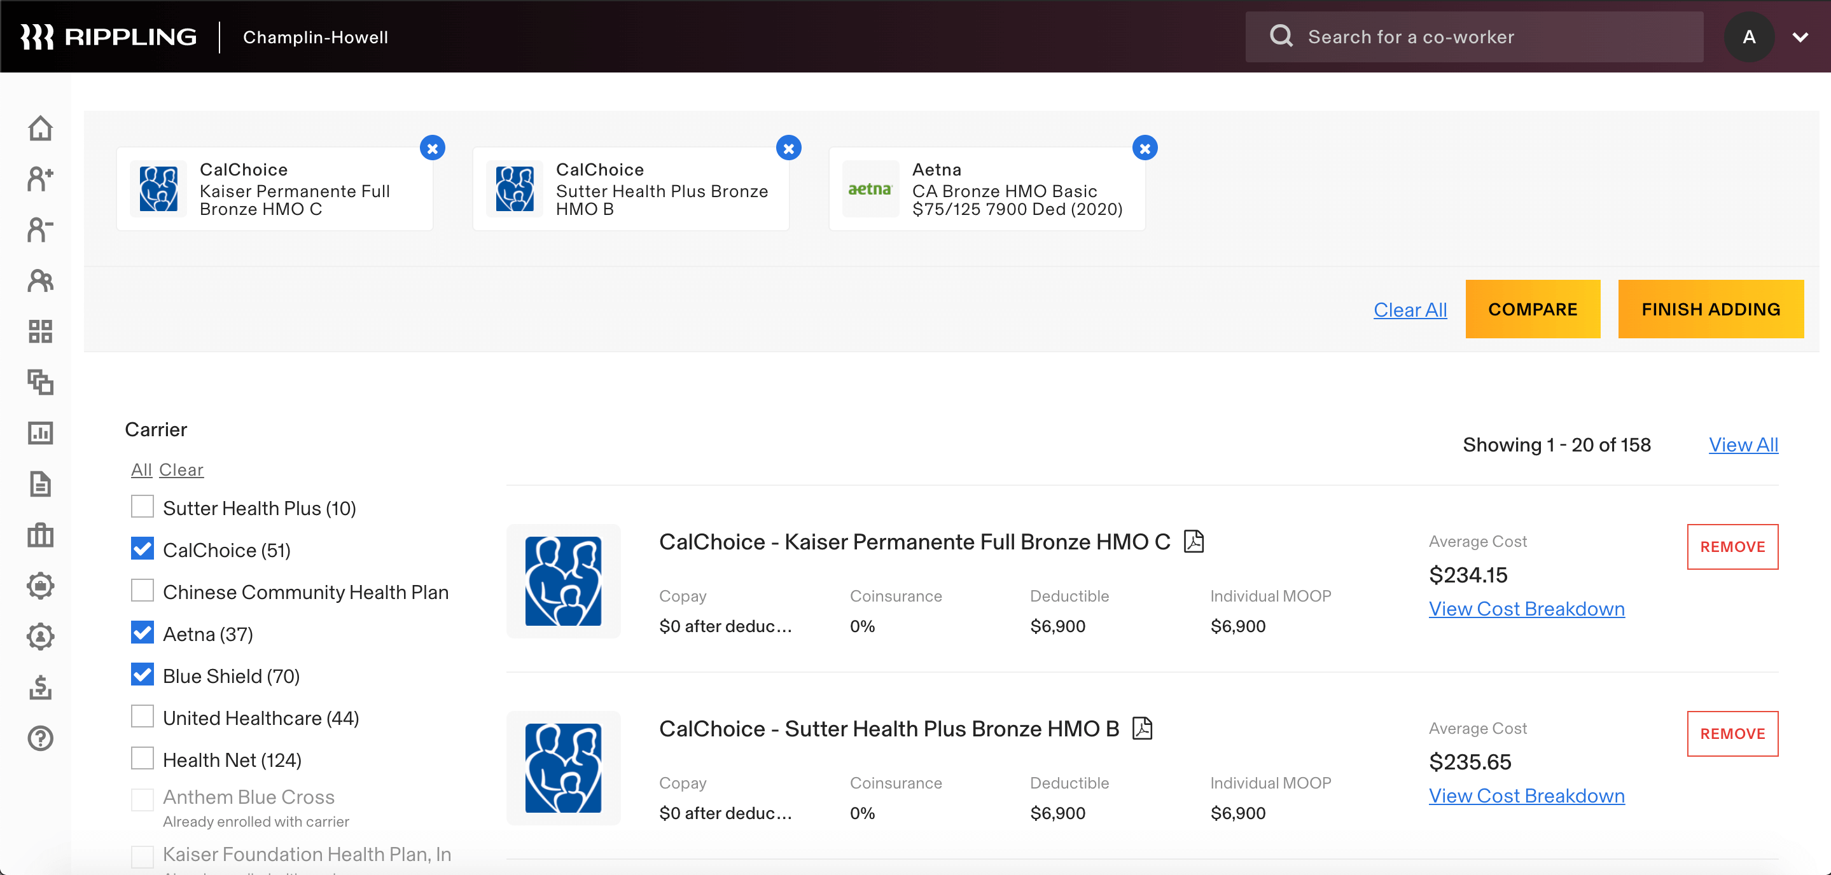Image resolution: width=1831 pixels, height=875 pixels.
Task: Click the carrier Clear link
Action: (x=181, y=469)
